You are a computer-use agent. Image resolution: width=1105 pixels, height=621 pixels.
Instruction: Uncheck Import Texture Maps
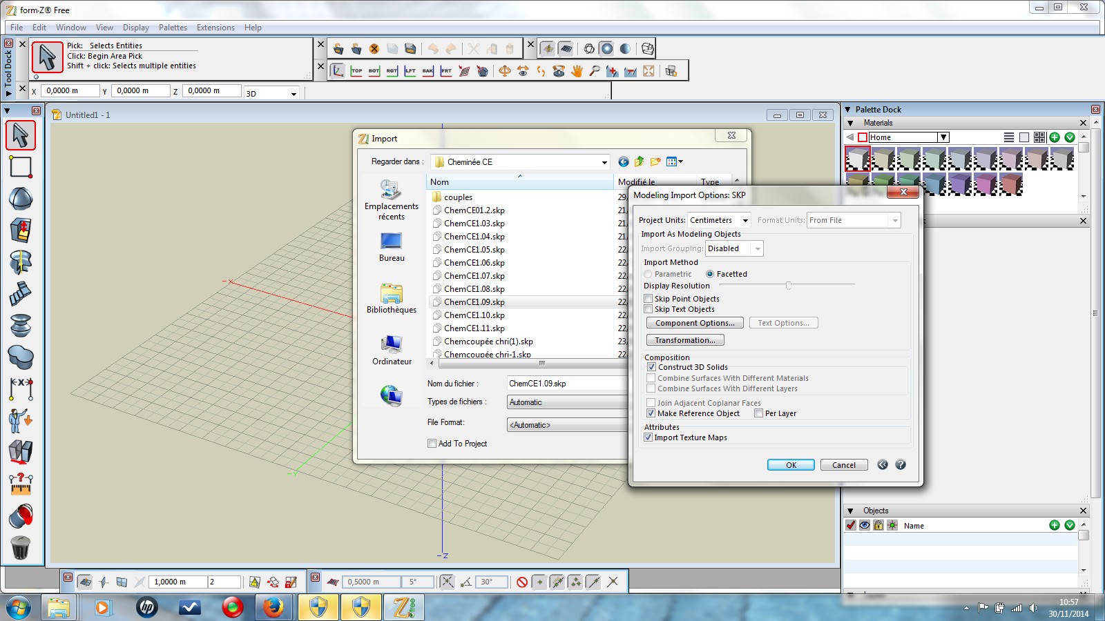648,437
